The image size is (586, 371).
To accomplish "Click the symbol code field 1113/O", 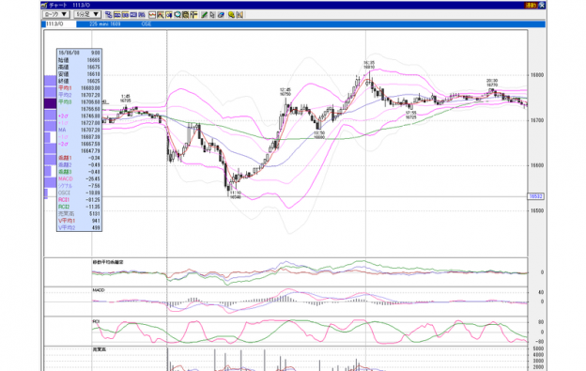I will pos(60,23).
